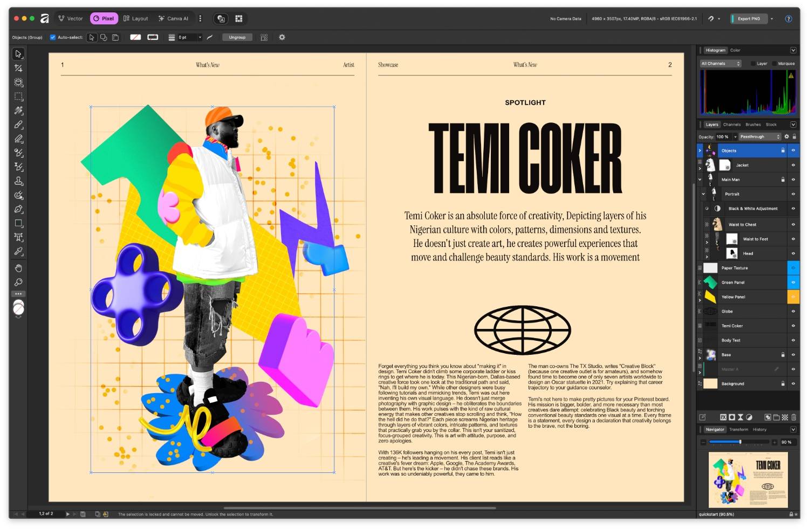Uncheck the Auto-select checkbox
Image resolution: width=809 pixels, height=529 pixels.
click(52, 37)
